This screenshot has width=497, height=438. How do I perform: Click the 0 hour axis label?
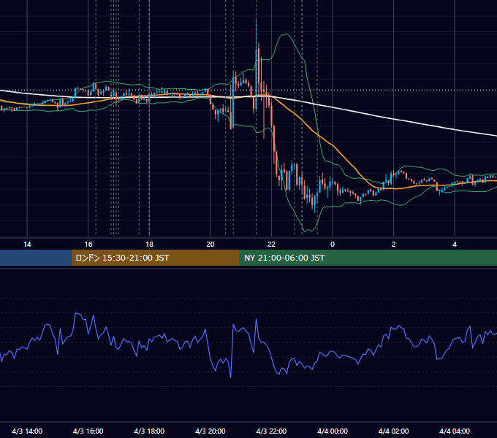(x=333, y=245)
